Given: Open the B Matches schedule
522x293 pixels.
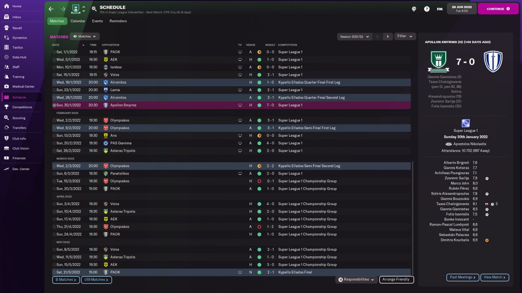Looking at the screenshot, I should coord(66,280).
